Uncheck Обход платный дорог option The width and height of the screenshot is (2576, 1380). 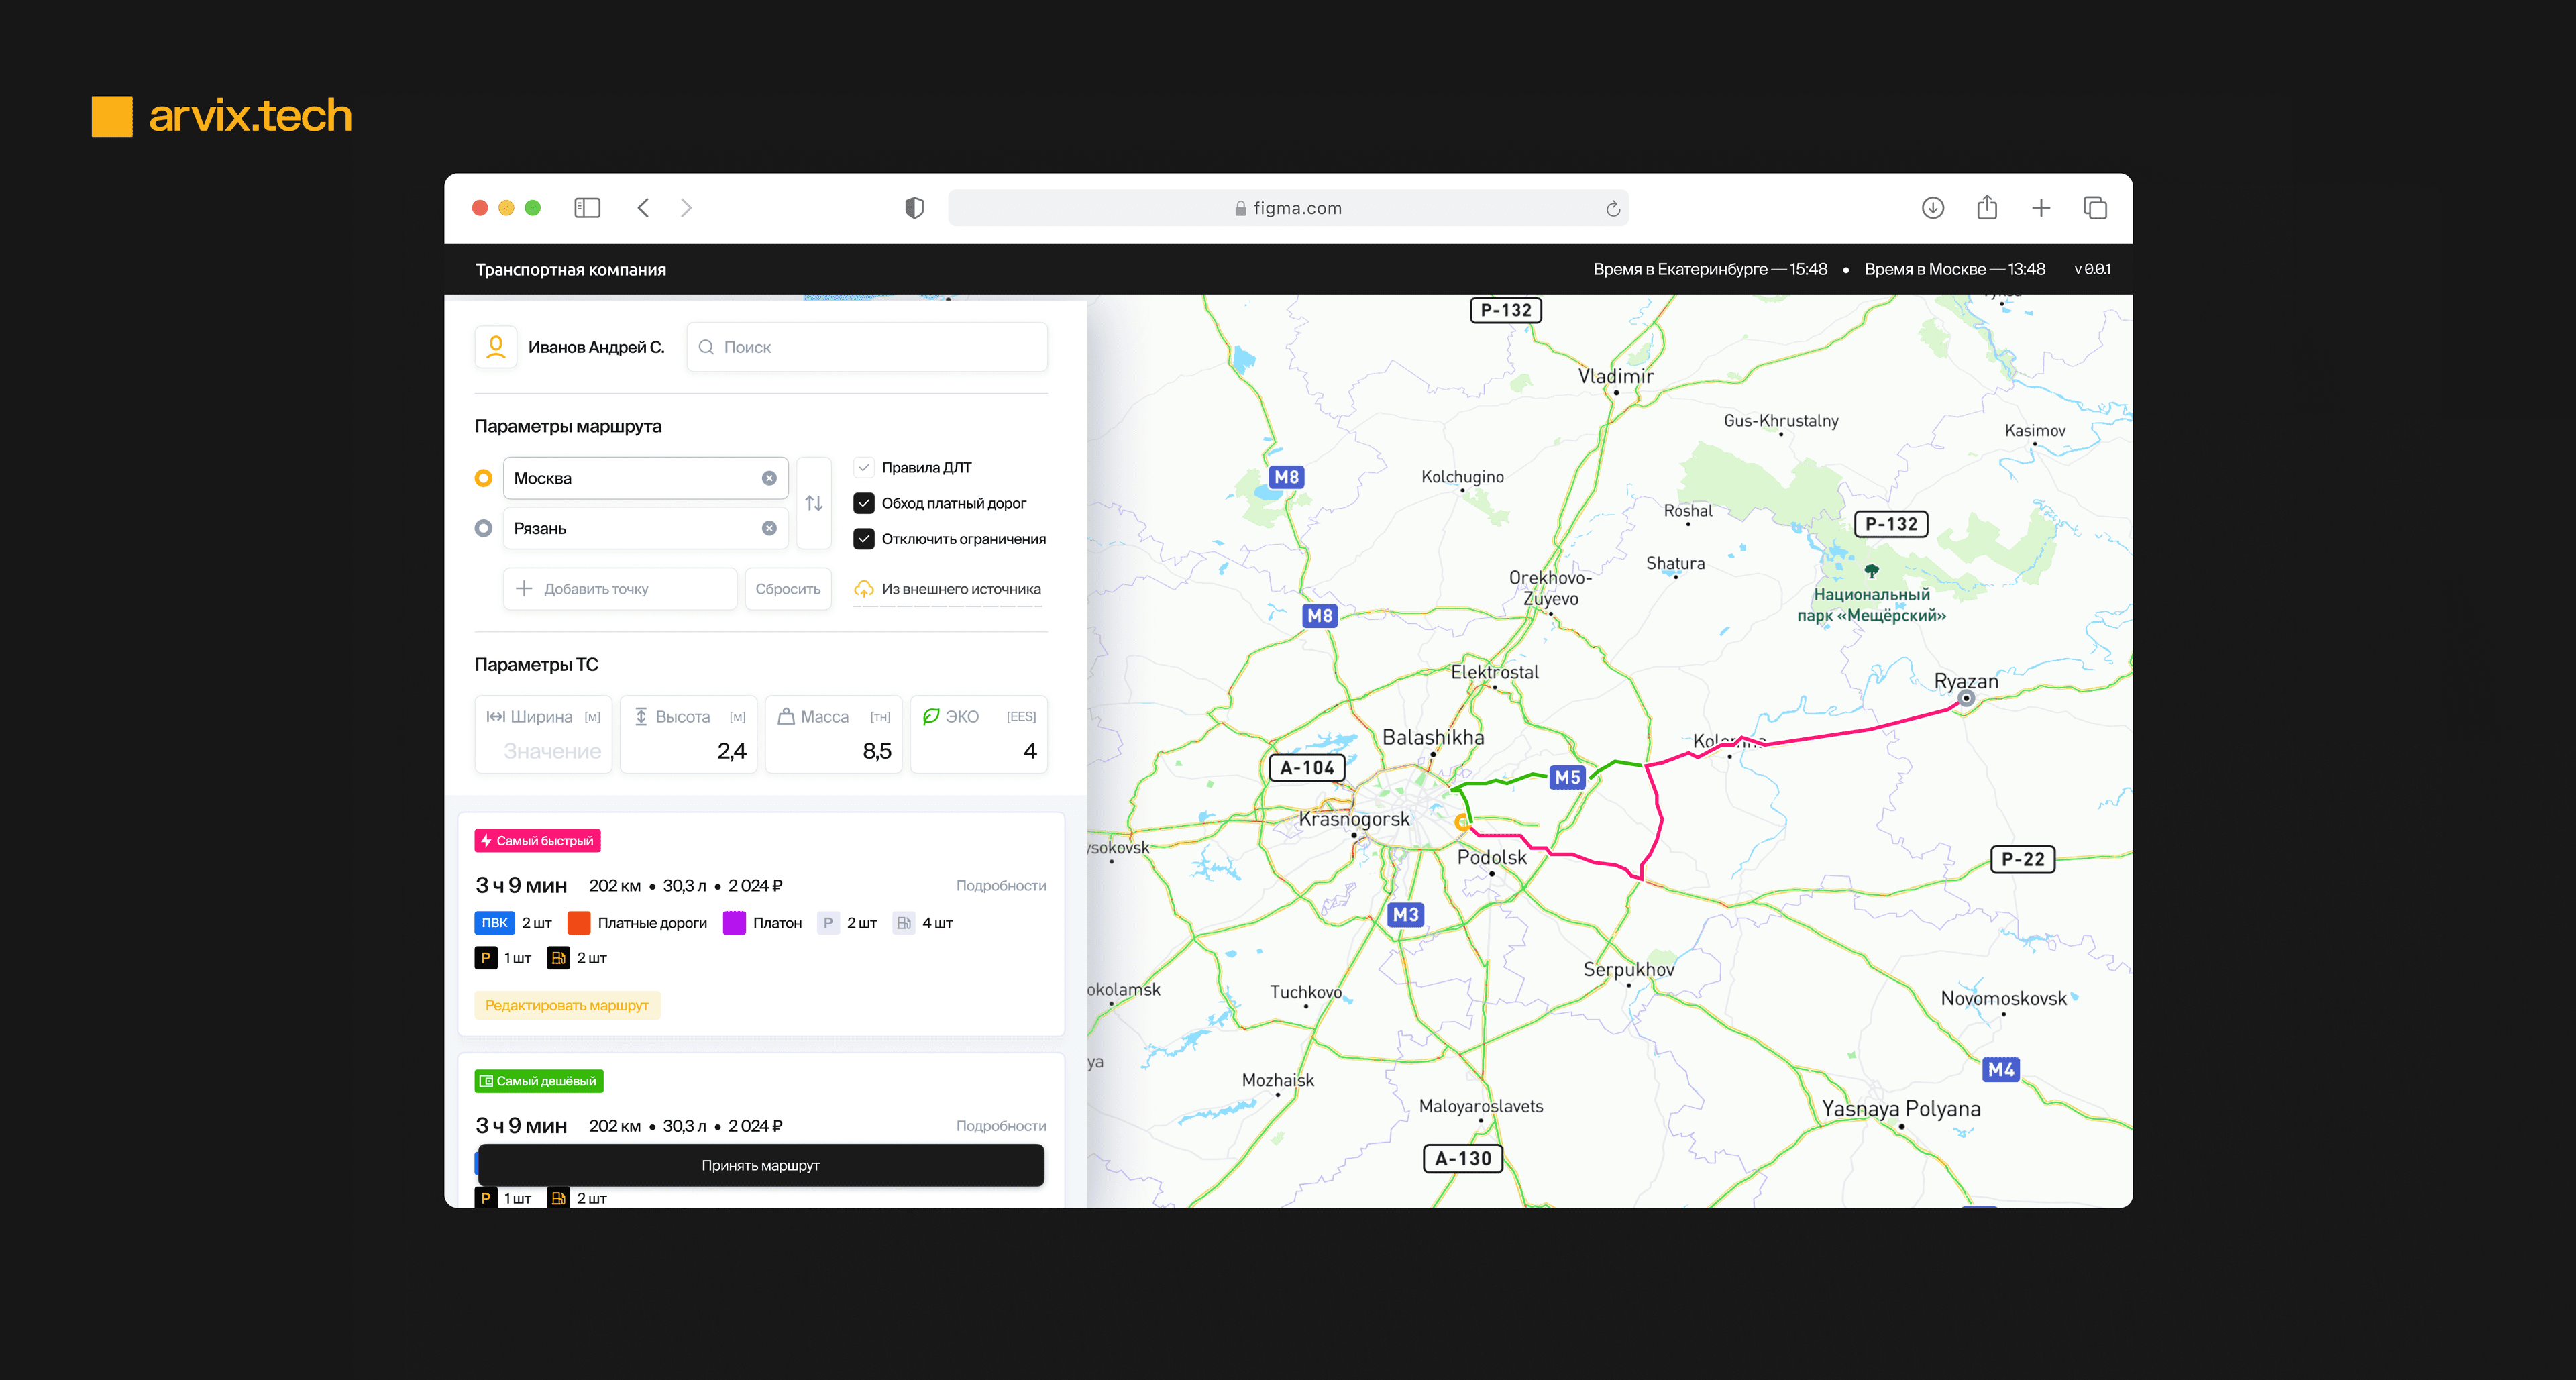864,503
